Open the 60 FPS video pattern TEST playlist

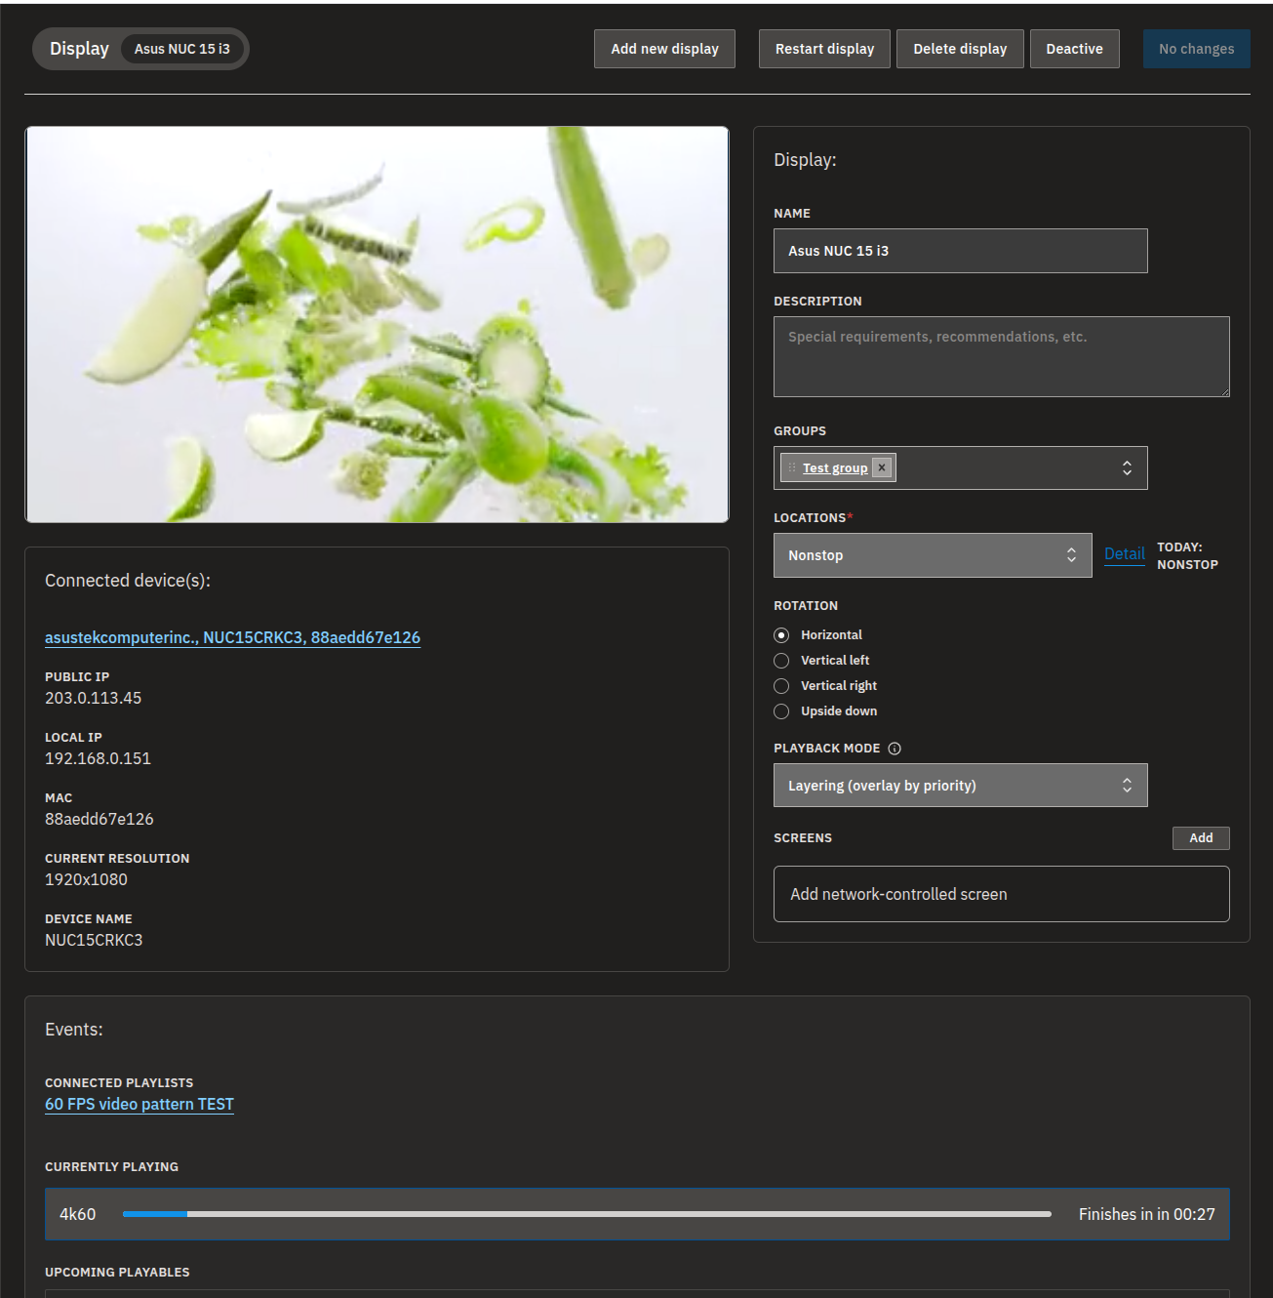click(139, 1104)
